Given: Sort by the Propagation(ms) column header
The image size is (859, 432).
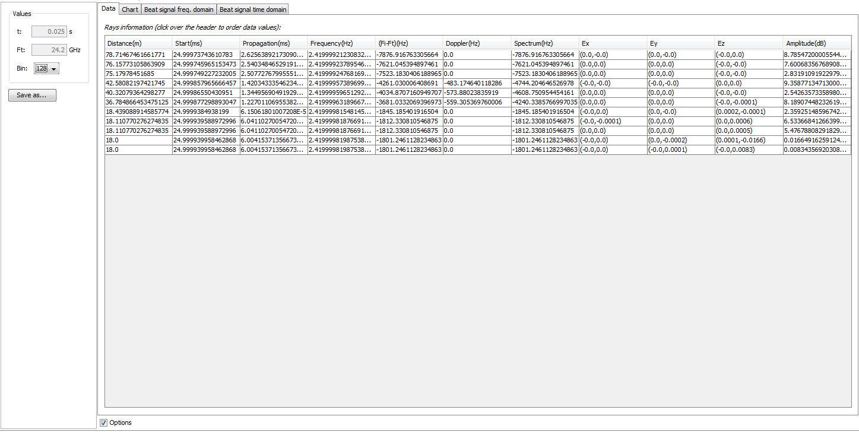Looking at the screenshot, I should click(x=274, y=43).
